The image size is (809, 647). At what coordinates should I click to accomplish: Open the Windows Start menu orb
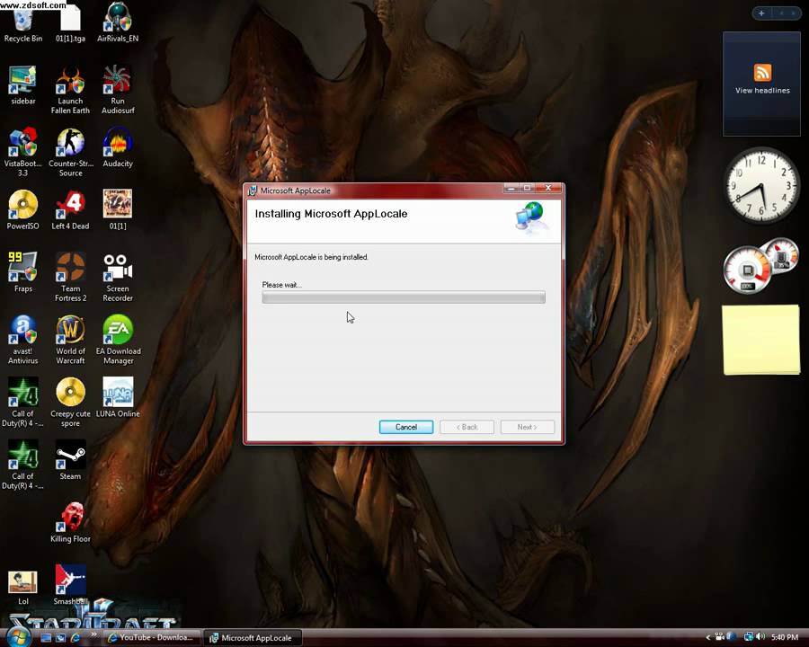19,637
